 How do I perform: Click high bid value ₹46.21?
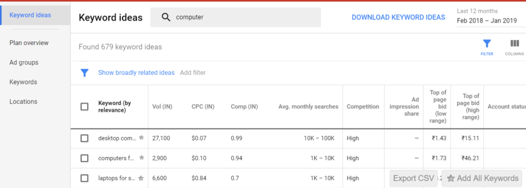(470, 158)
